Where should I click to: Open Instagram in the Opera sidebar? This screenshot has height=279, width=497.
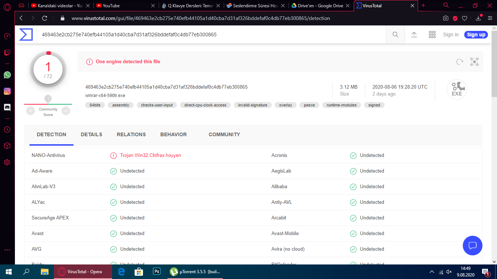pyautogui.click(x=7, y=91)
